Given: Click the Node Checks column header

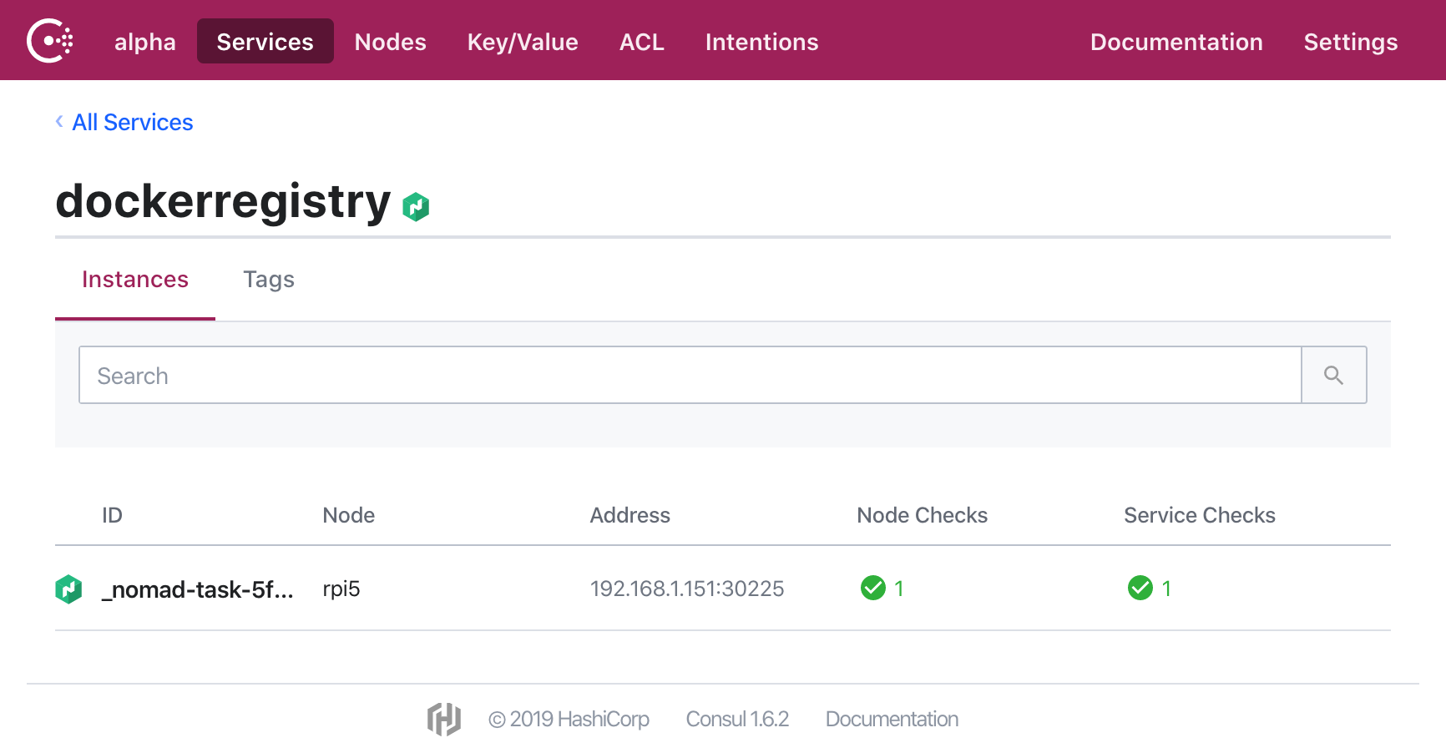Looking at the screenshot, I should coord(922,515).
